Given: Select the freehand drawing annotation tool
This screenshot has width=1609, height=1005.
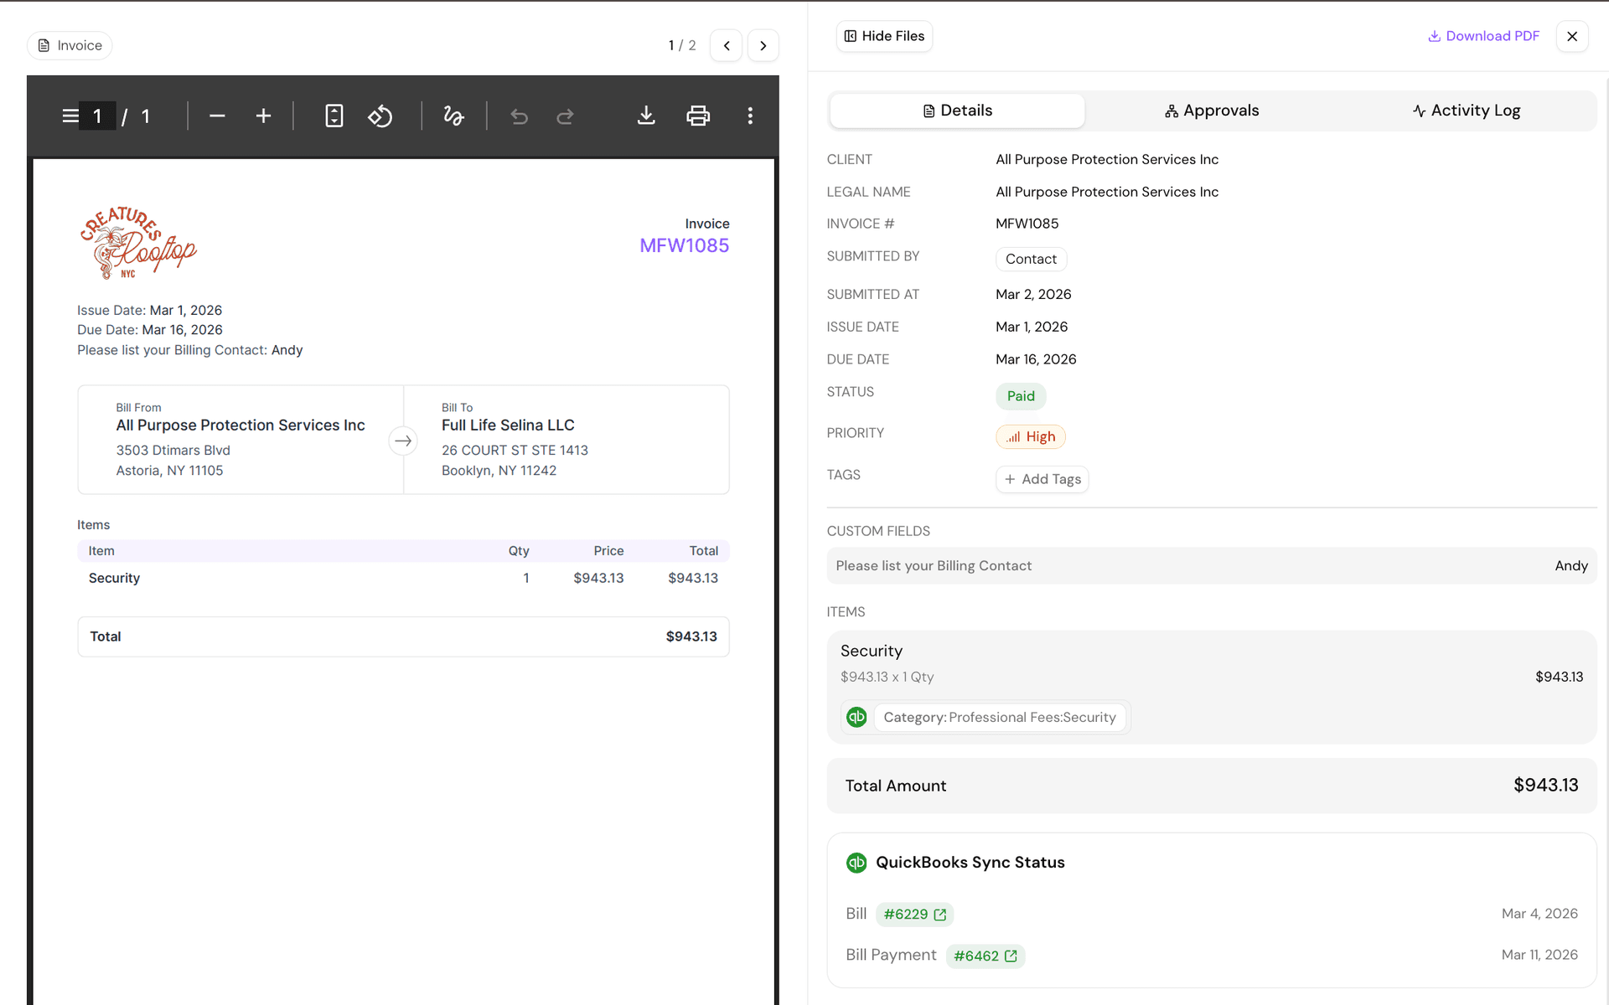Looking at the screenshot, I should [453, 116].
